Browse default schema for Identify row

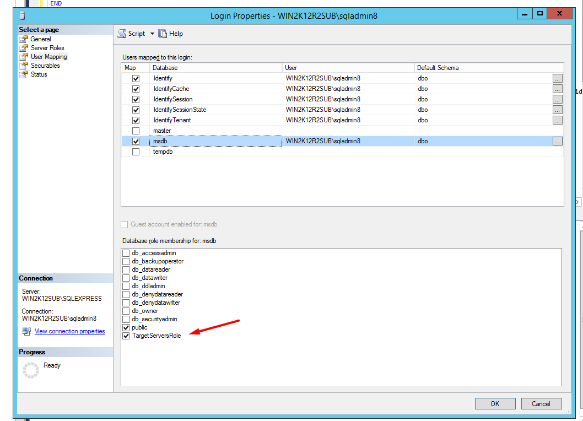click(557, 78)
